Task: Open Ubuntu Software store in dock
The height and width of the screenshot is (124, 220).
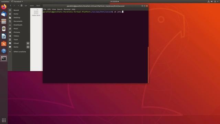Action: 4,44
